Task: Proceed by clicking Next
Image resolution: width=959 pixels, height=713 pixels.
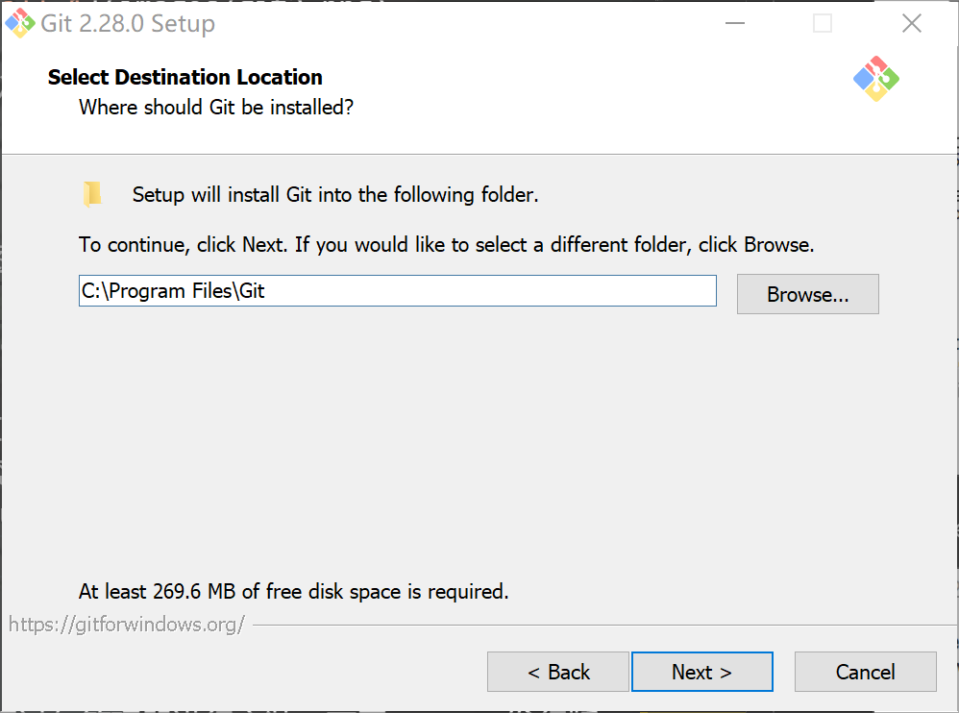Action: [x=701, y=672]
